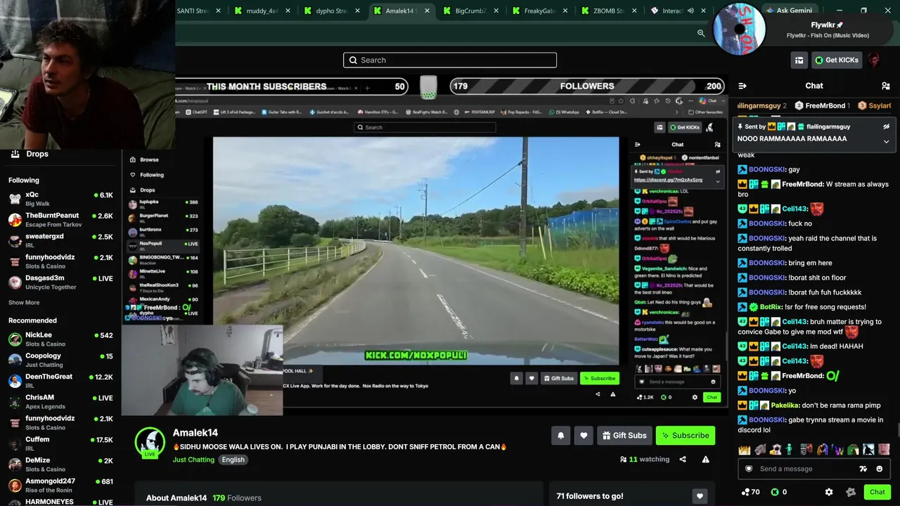Viewport: 900px width, 506px height.
Task: Select the purple W emote in quick emotes
Action: pyautogui.click(x=839, y=450)
